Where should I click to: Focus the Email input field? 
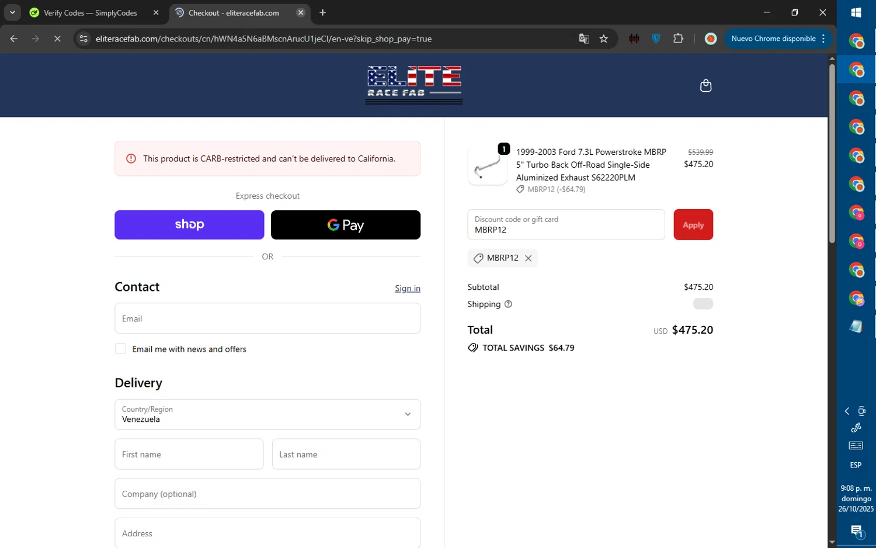click(x=267, y=318)
